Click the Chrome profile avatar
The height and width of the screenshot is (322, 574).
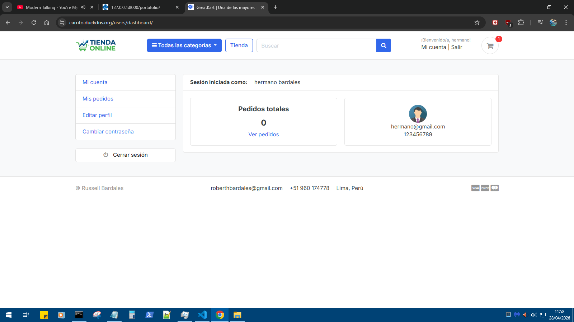[x=553, y=23]
